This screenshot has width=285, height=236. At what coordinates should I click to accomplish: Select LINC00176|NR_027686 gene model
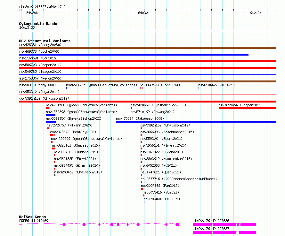[224, 225]
